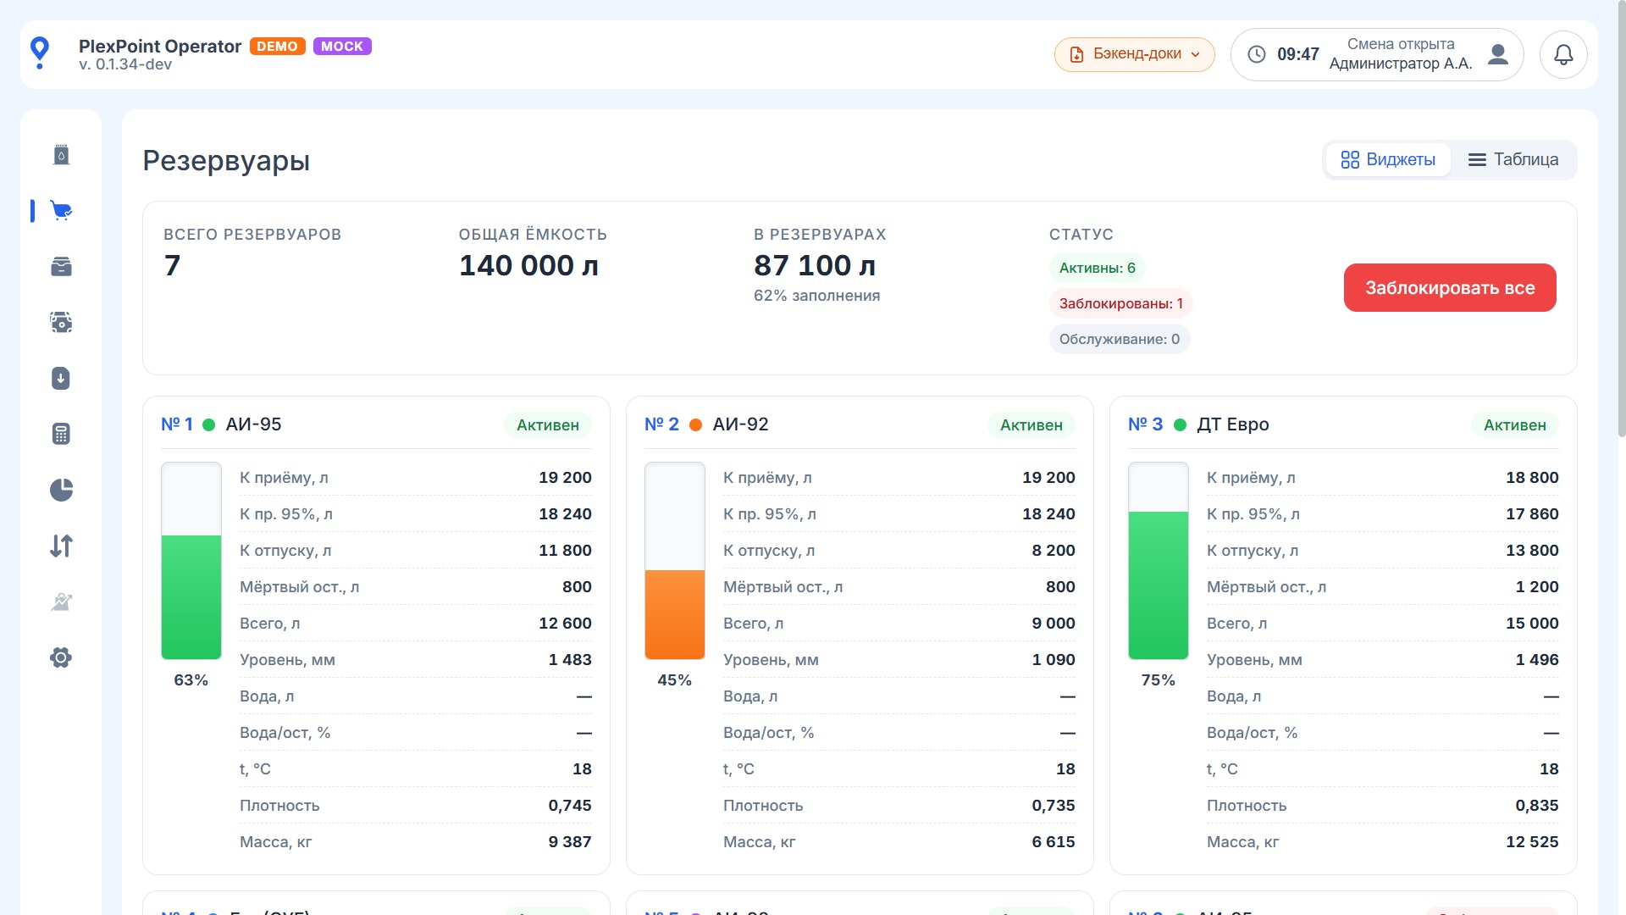Click the DEMO badge in header
The image size is (1626, 915).
pos(277,47)
